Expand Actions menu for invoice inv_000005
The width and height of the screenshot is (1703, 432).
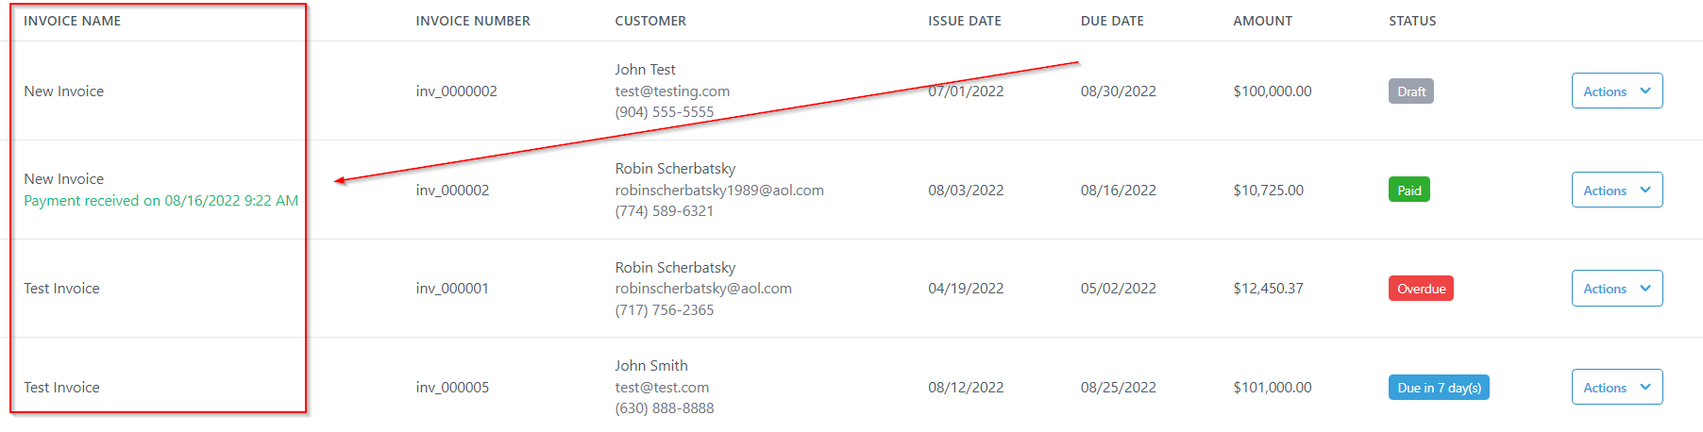tap(1616, 388)
